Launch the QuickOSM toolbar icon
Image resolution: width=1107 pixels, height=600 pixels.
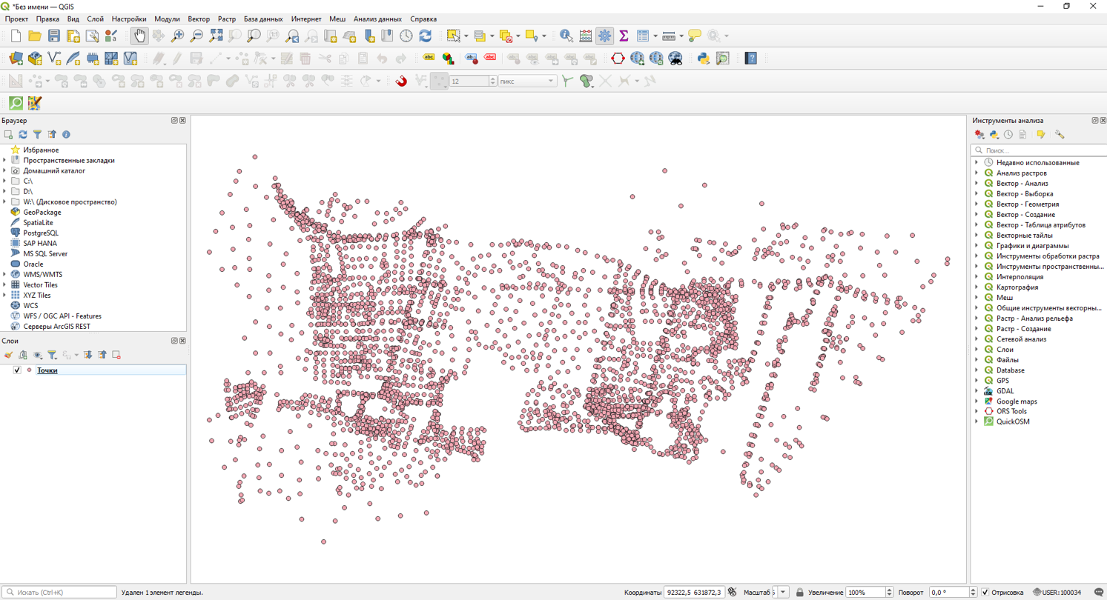tap(16, 103)
